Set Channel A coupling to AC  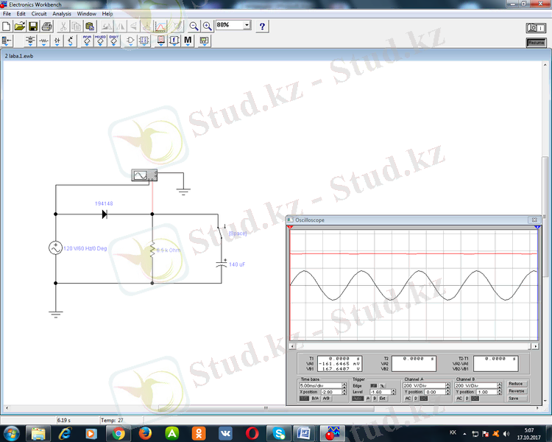(x=407, y=399)
